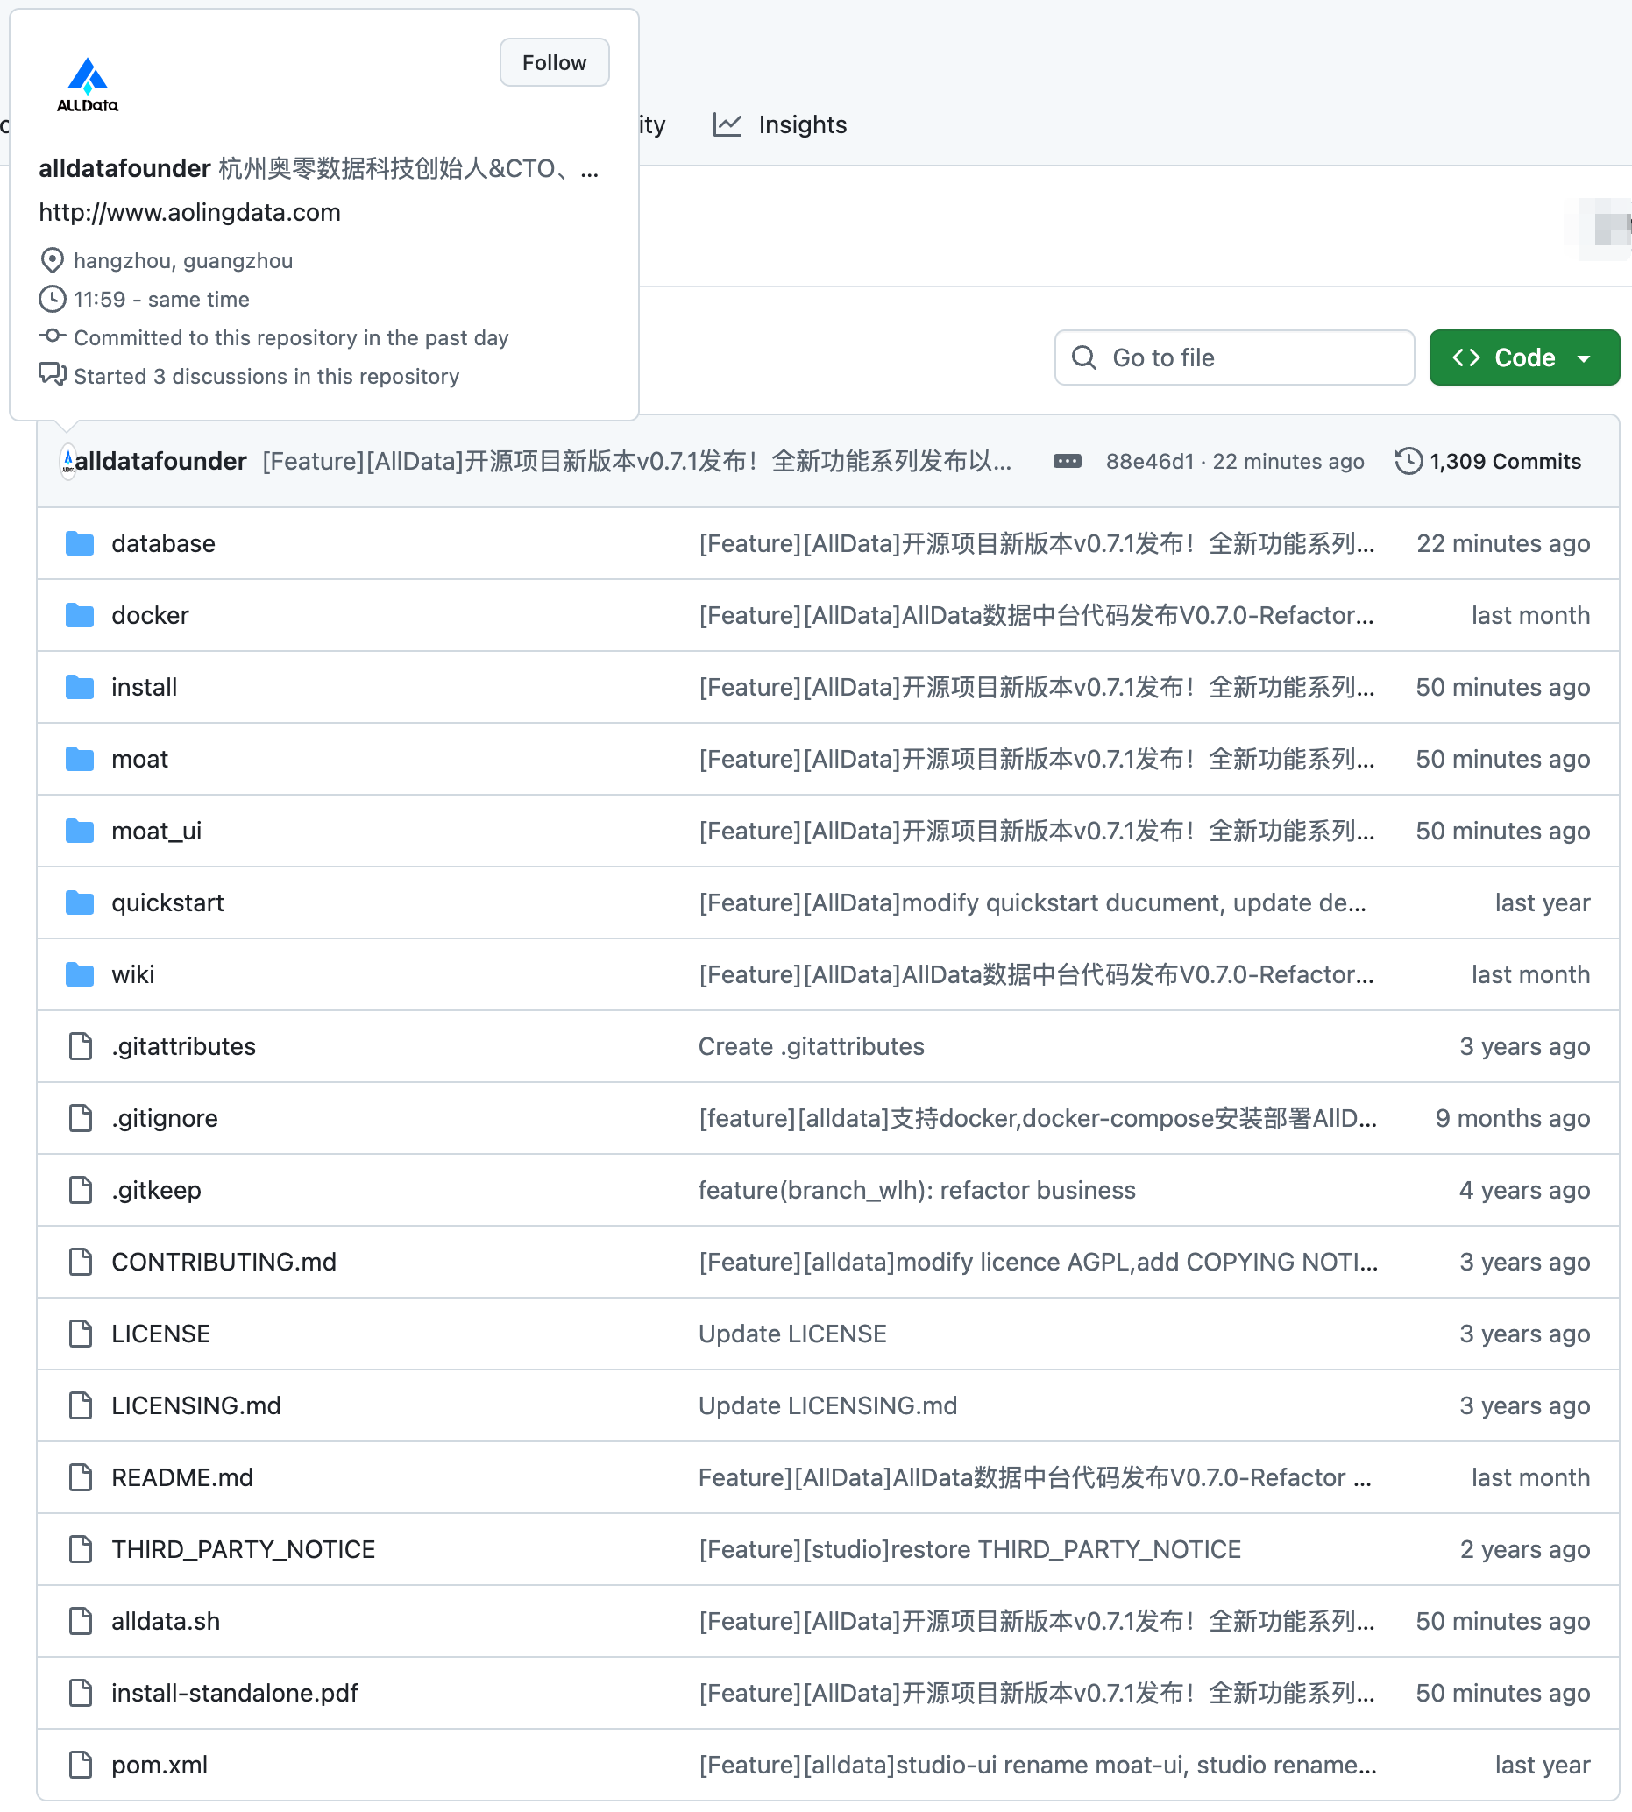Click the quickstart folder icon
Image resolution: width=1632 pixels, height=1812 pixels.
click(80, 902)
